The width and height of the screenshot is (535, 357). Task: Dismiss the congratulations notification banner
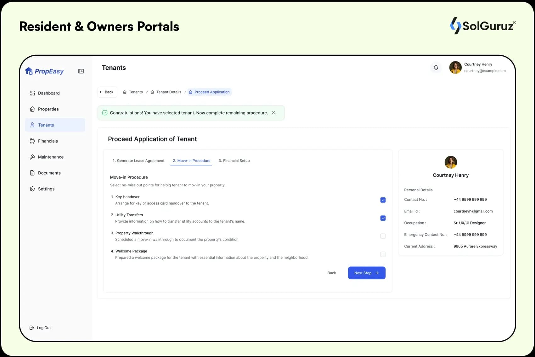[273, 113]
